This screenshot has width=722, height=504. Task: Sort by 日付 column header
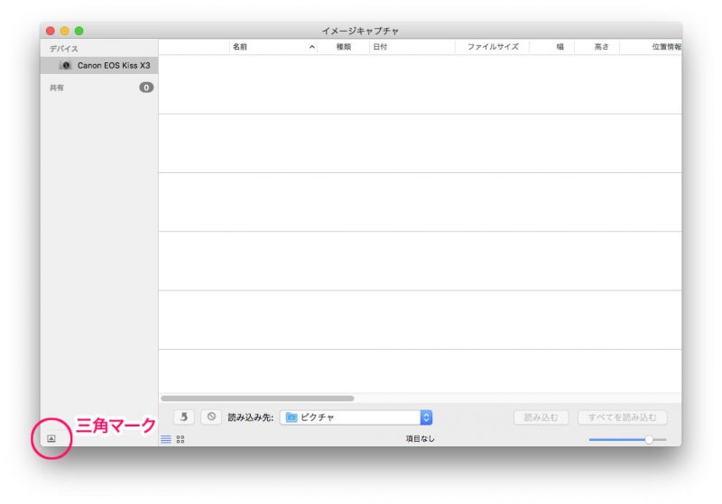(x=412, y=47)
